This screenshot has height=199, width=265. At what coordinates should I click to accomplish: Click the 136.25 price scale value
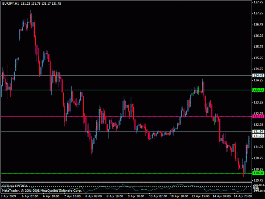point(258,36)
